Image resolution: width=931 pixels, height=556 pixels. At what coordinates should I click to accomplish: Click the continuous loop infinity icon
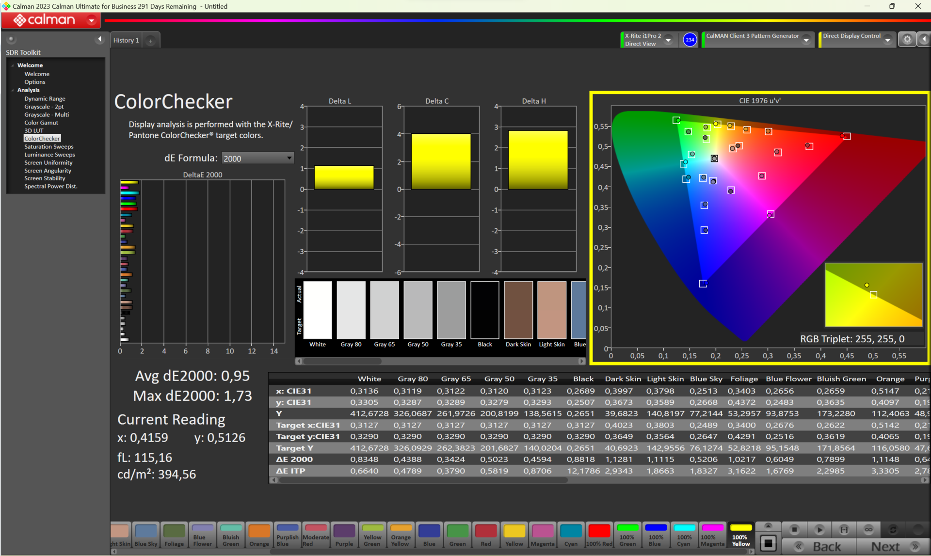(x=868, y=529)
